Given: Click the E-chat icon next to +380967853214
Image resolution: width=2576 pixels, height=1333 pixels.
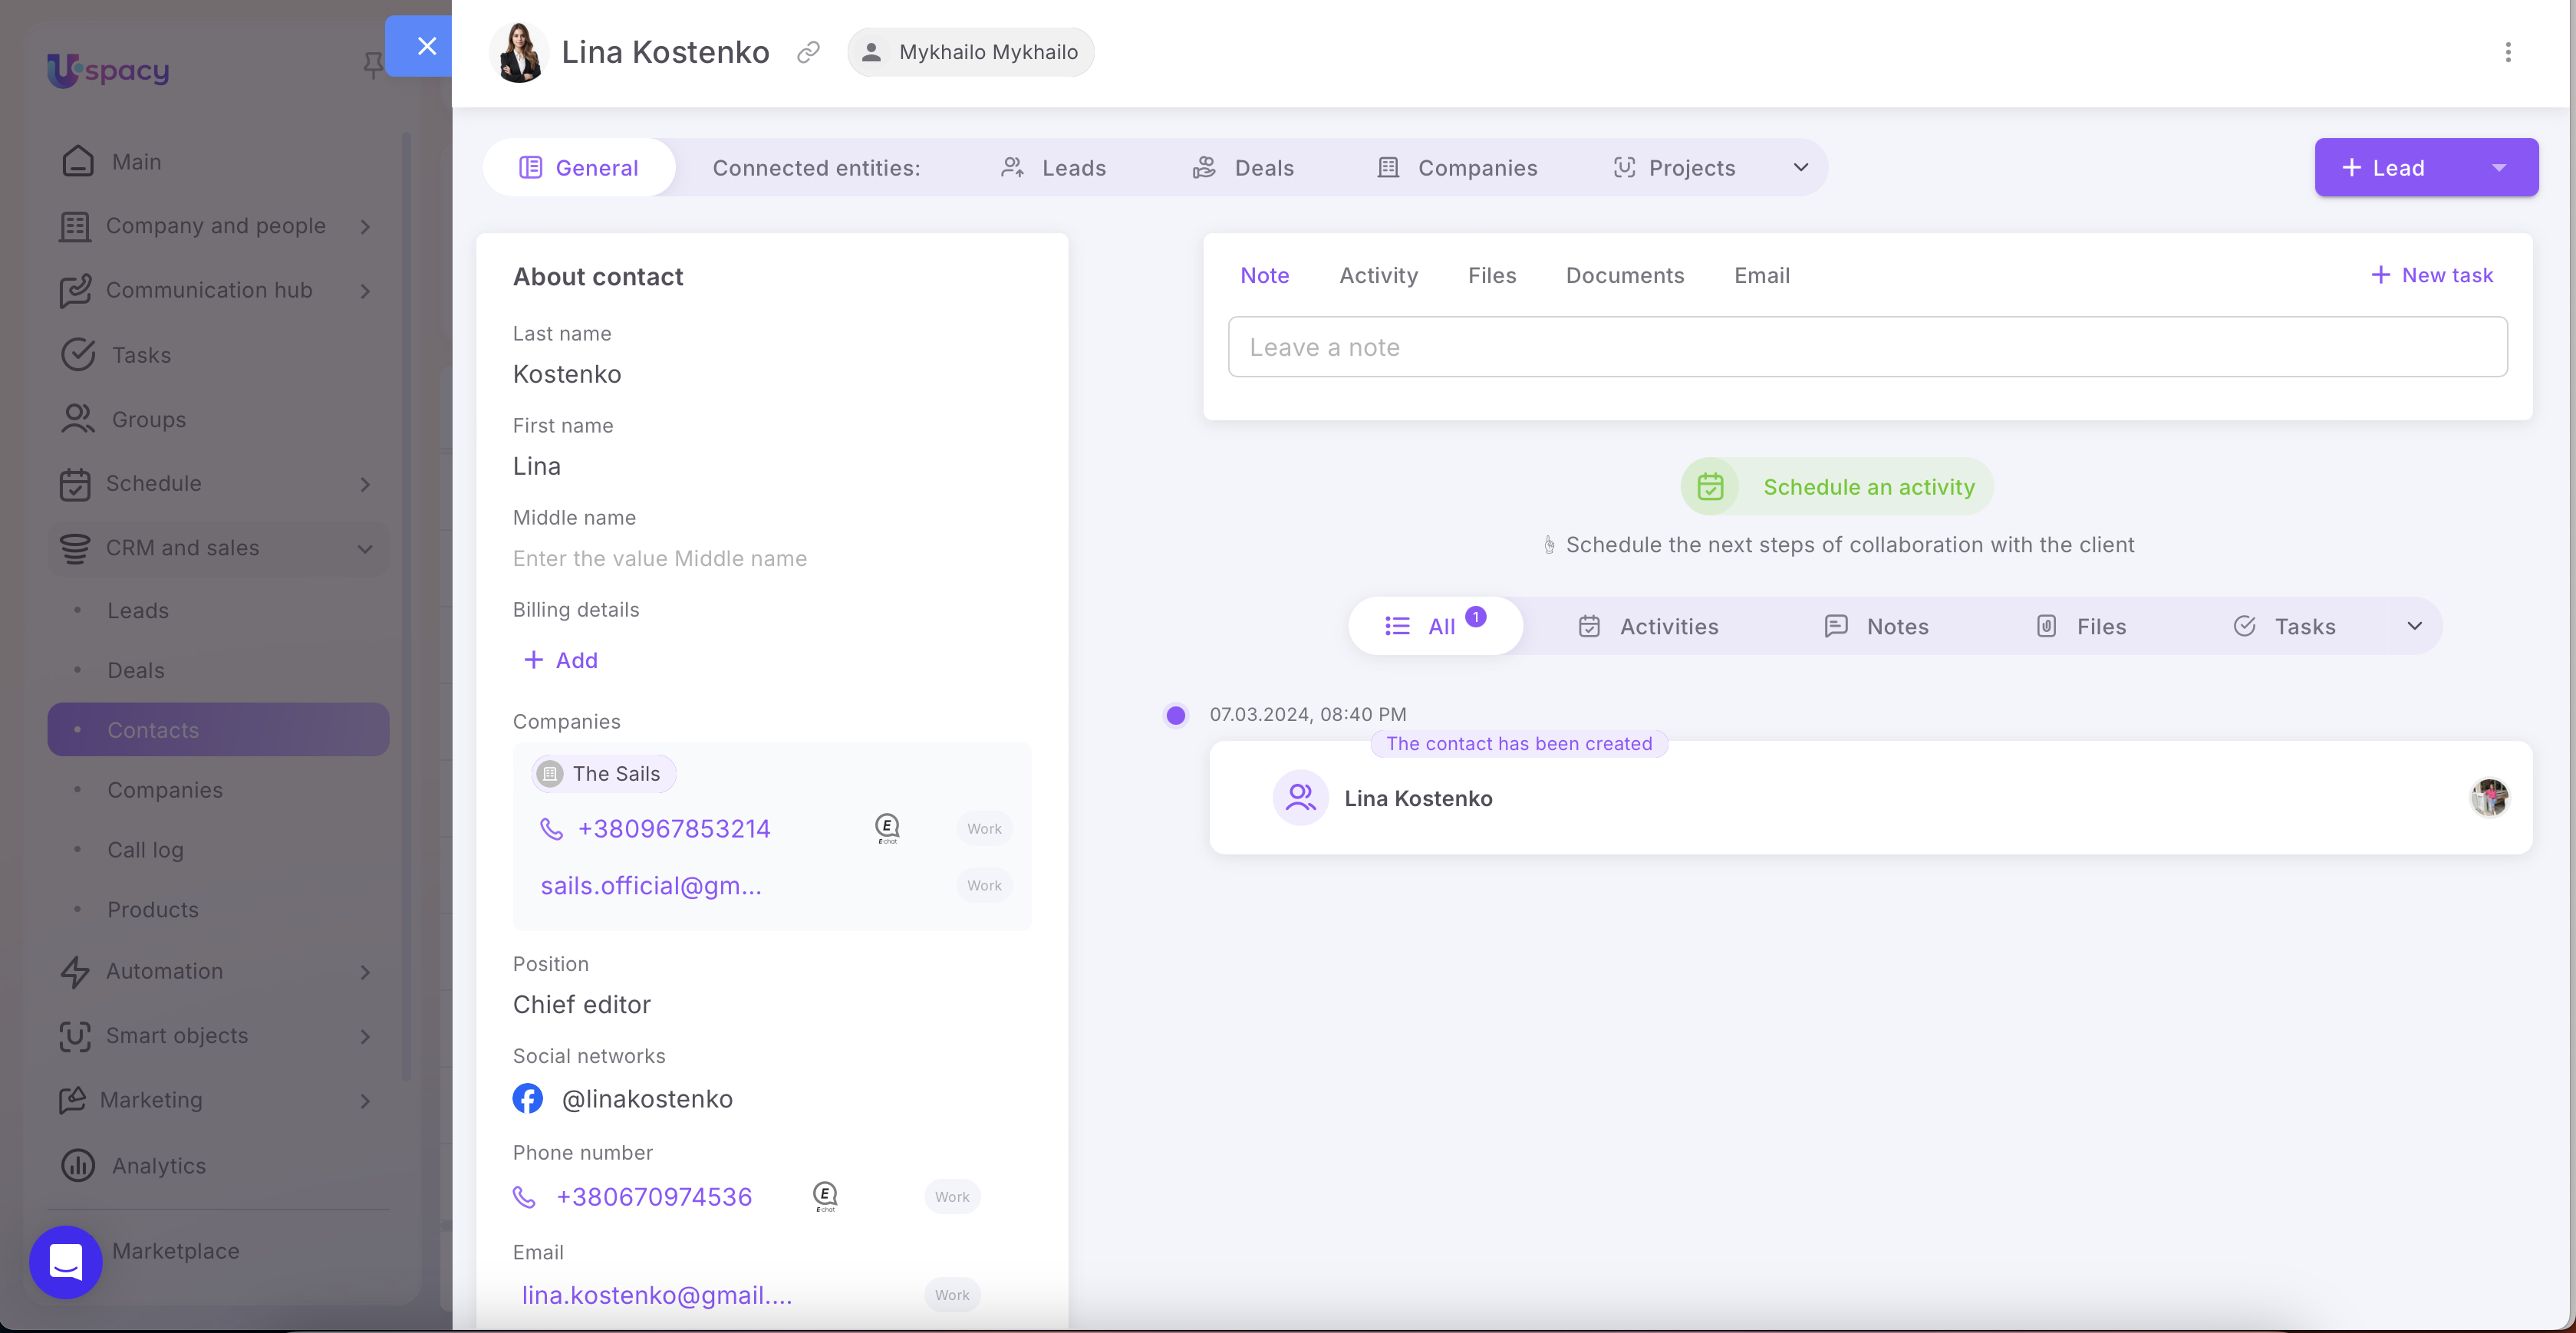Looking at the screenshot, I should click(x=887, y=828).
